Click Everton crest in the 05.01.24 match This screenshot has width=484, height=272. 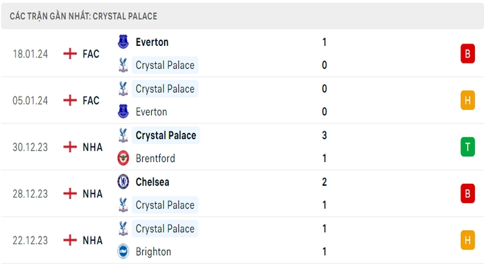(x=123, y=112)
